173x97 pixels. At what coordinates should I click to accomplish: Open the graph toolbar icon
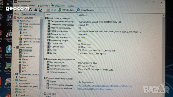point(41,10)
